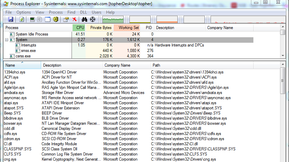Viewport: 289px width, 162px height.
Task: Click lower pane scrollbar up arrow
Action: click(x=283, y=64)
